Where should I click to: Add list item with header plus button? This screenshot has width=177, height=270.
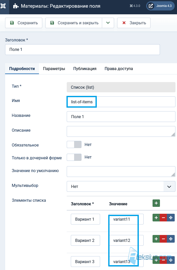pyautogui.click(x=156, y=203)
